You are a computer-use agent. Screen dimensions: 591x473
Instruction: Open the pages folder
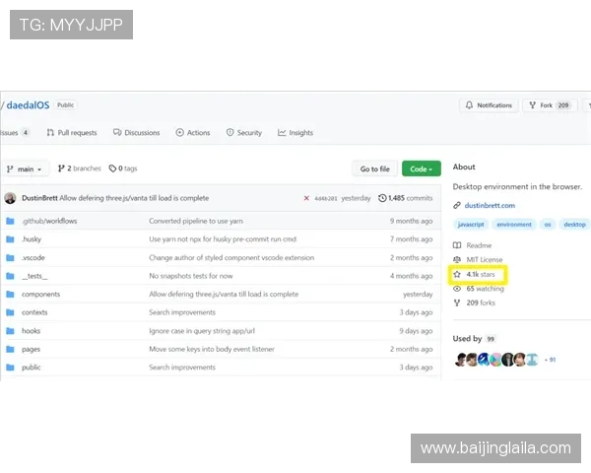click(31, 349)
